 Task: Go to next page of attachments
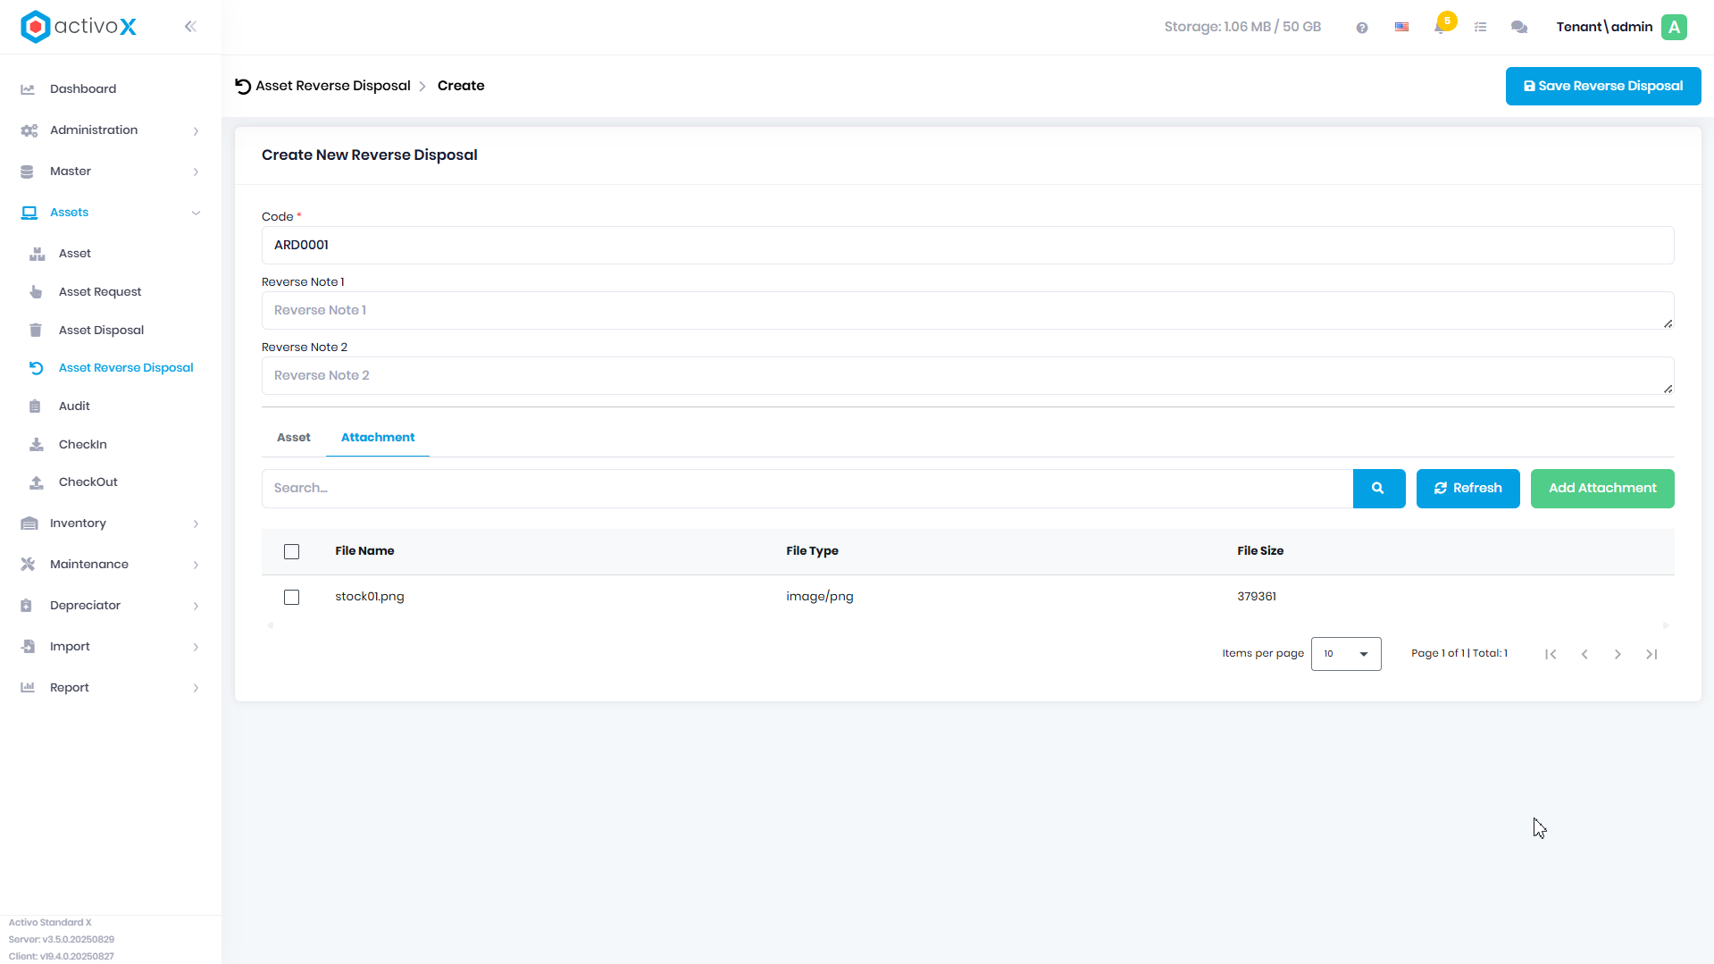[x=1618, y=655]
